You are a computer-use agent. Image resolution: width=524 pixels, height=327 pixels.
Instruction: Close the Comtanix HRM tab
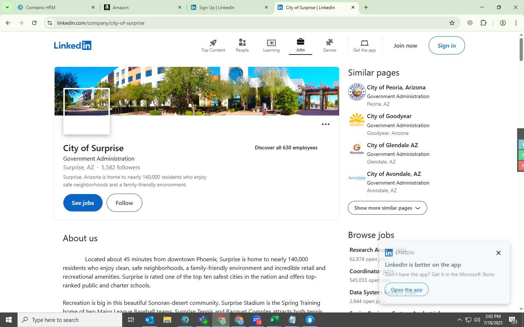point(93,7)
